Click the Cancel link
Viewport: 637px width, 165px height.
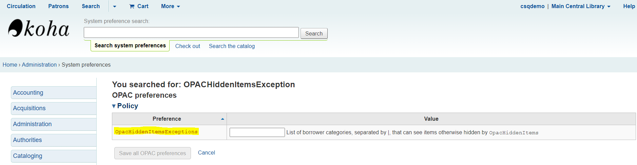[x=207, y=153]
